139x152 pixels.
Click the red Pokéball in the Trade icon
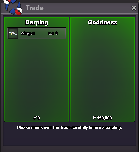click(19, 11)
